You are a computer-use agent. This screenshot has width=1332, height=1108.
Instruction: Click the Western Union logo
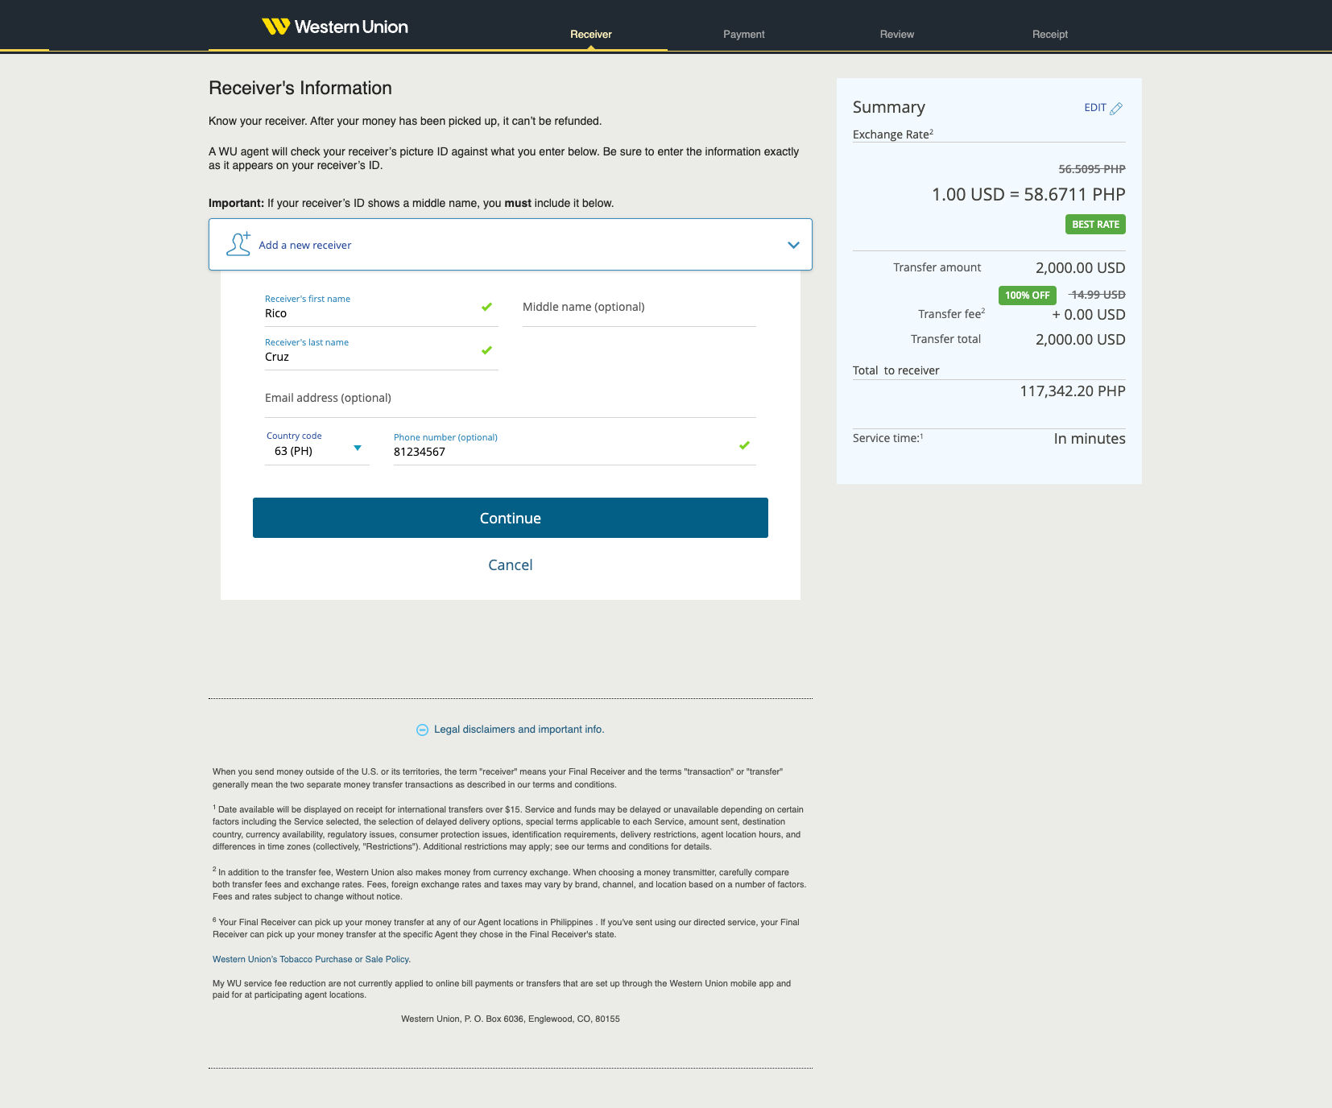[x=335, y=27]
